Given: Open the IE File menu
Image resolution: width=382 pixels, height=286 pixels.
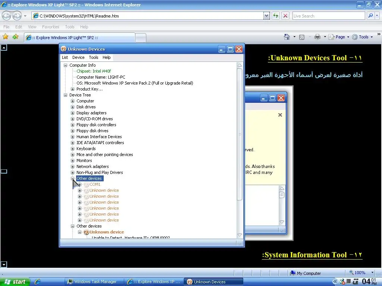Looking at the screenshot, I should pyautogui.click(x=6, y=27).
